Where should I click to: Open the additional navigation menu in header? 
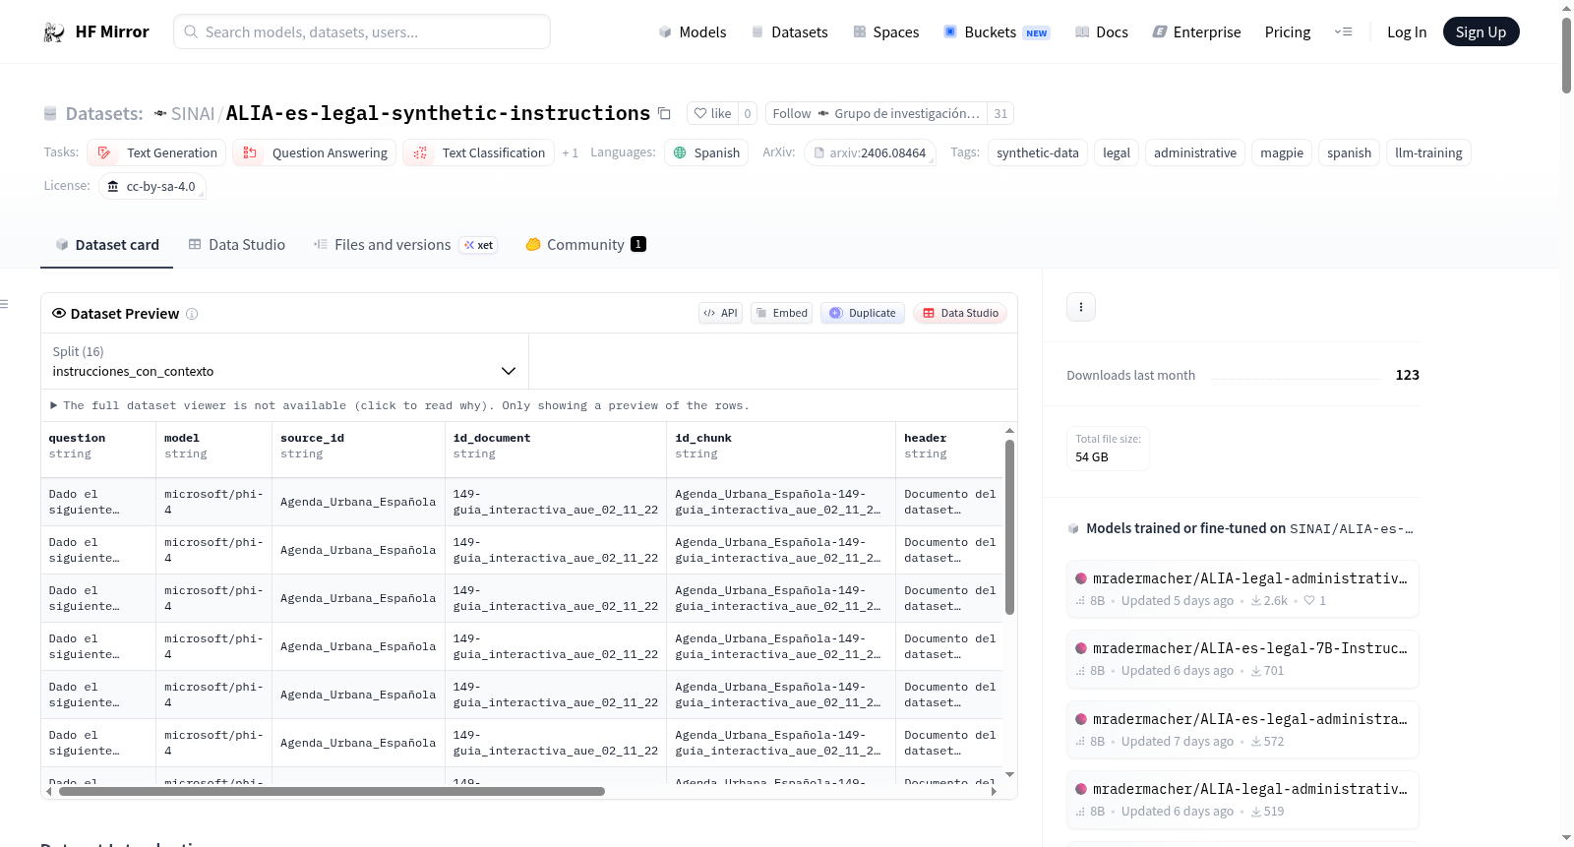[x=1343, y=32]
